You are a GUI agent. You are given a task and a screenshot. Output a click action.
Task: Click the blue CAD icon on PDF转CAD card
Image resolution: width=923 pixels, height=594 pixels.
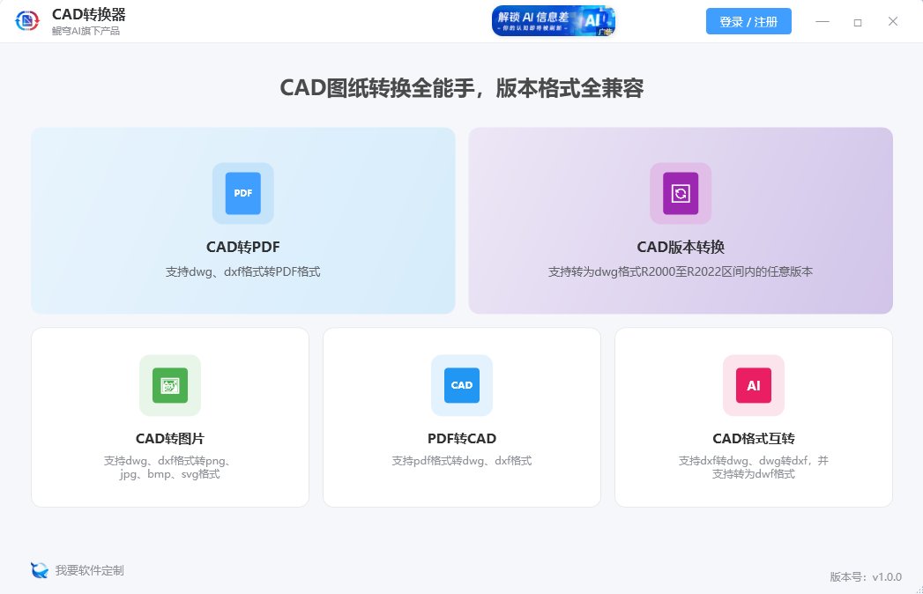coord(461,385)
